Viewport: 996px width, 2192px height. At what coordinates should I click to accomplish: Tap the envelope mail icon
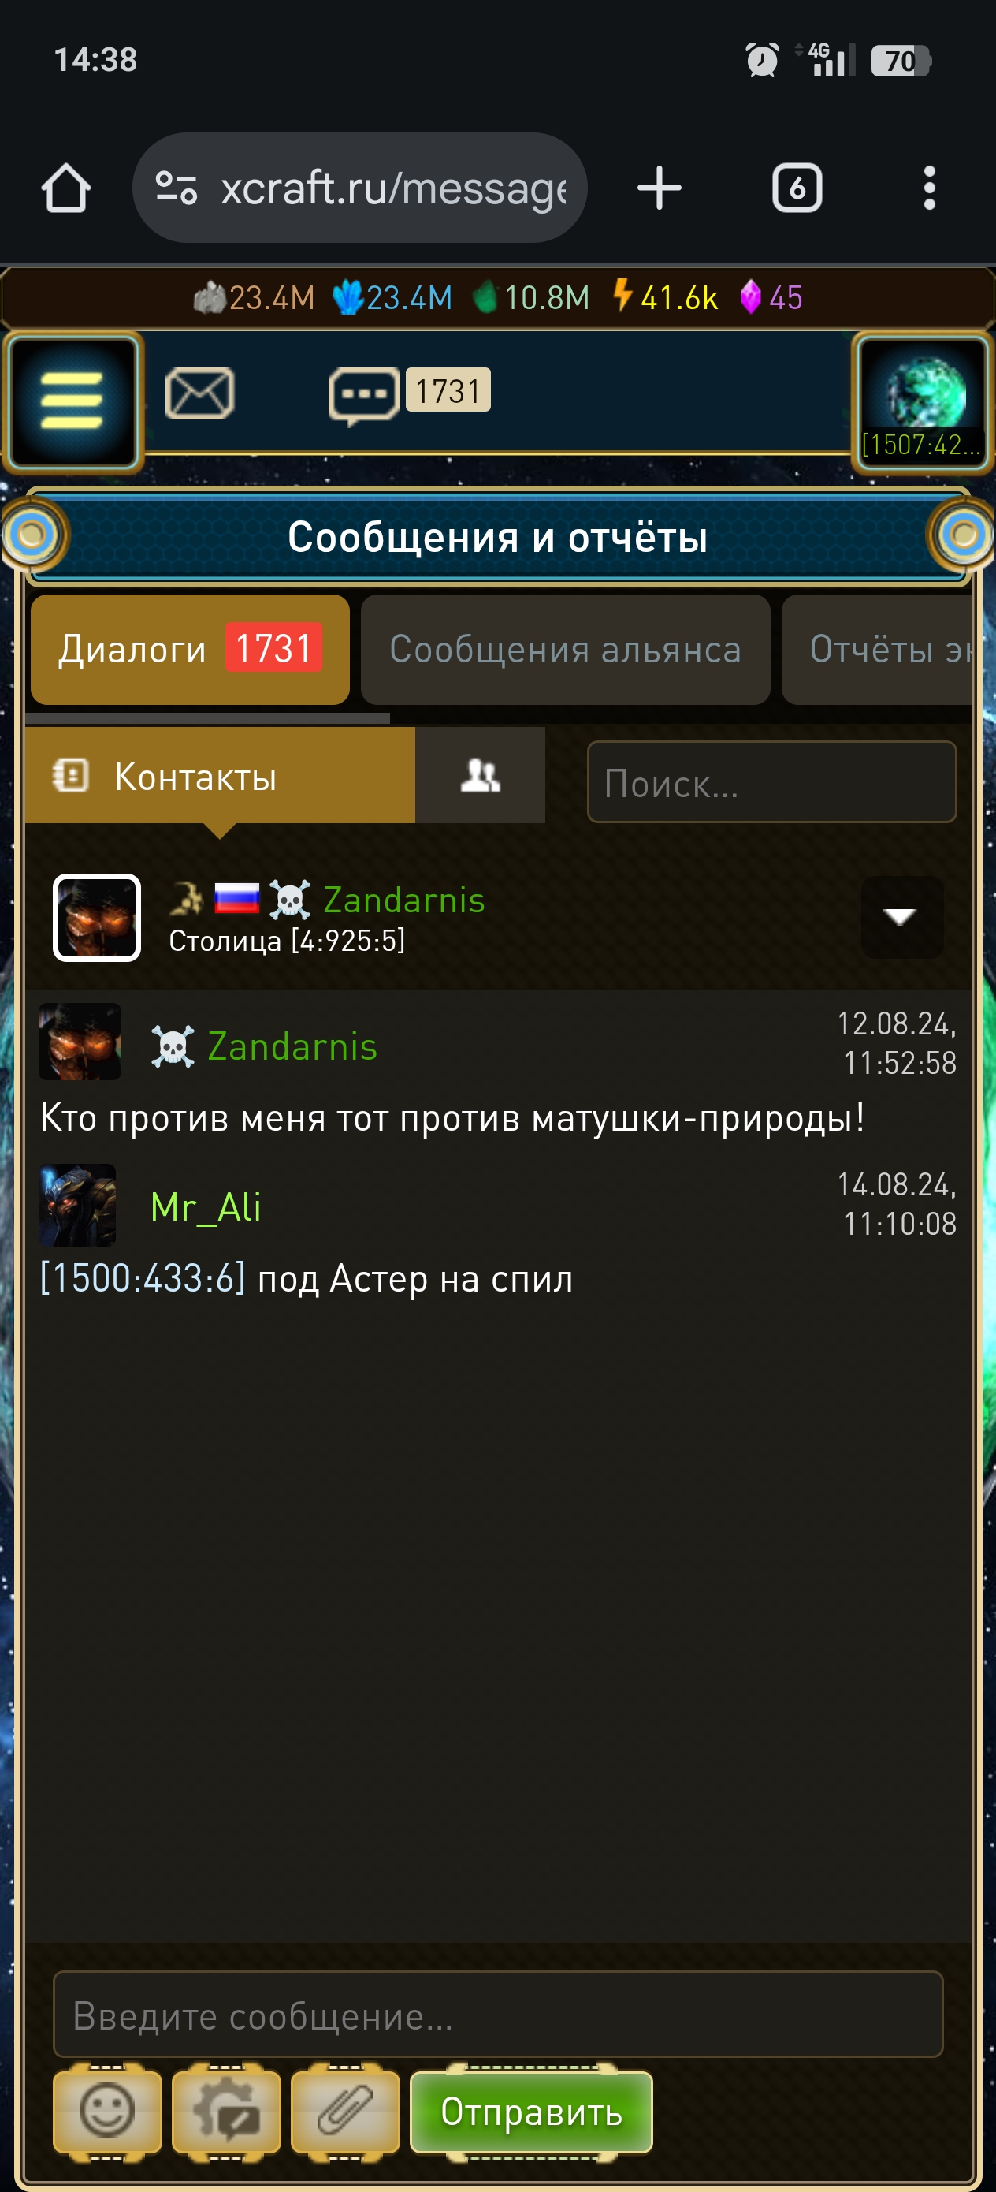(x=199, y=393)
